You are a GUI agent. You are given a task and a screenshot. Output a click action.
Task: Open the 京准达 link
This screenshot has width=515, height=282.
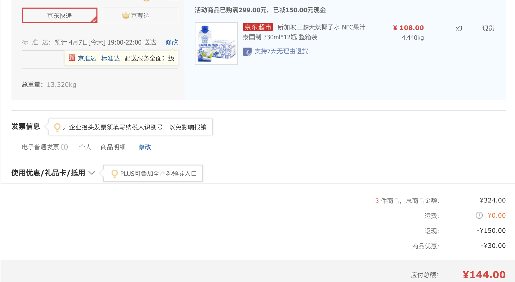87,58
